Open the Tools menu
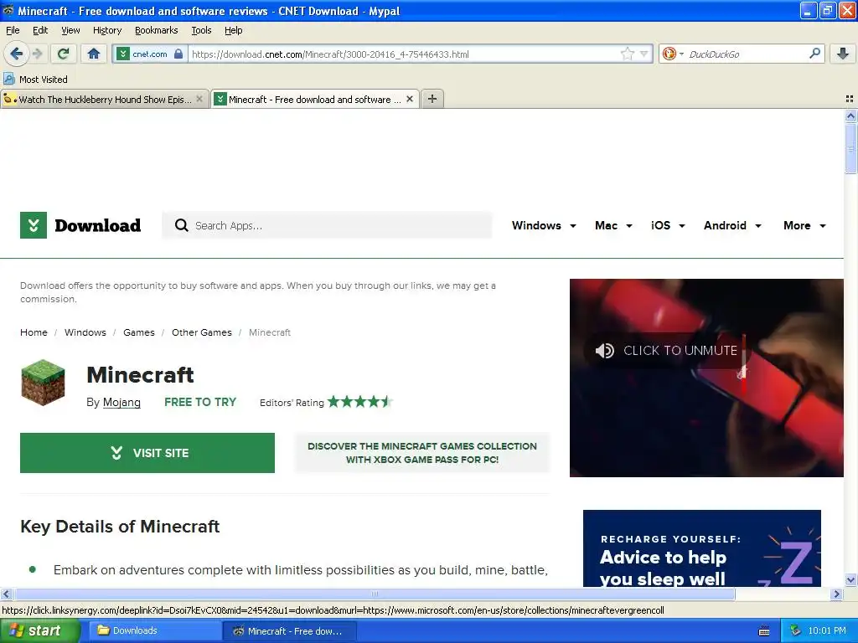This screenshot has height=643, width=858. point(201,30)
